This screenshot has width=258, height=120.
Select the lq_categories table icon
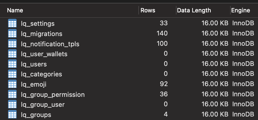[x=12, y=74]
